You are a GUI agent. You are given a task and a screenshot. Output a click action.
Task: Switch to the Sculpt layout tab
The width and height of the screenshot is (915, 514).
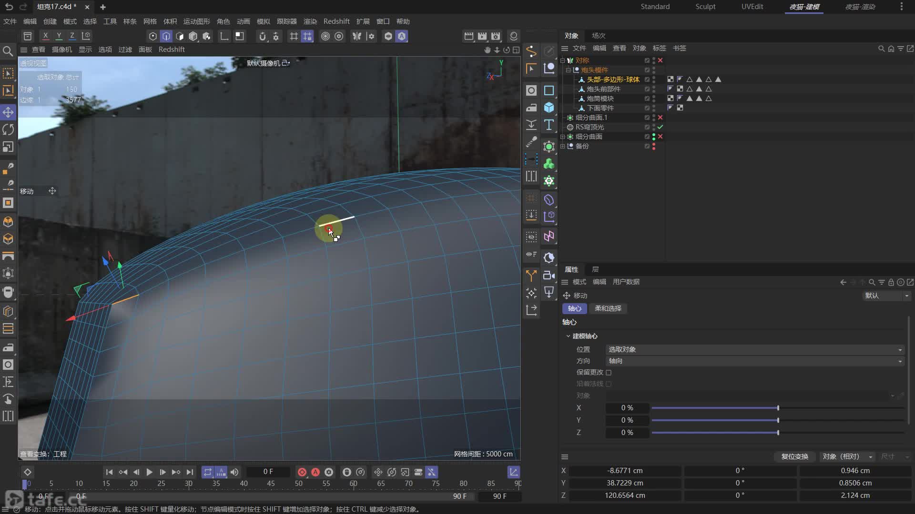(x=705, y=7)
